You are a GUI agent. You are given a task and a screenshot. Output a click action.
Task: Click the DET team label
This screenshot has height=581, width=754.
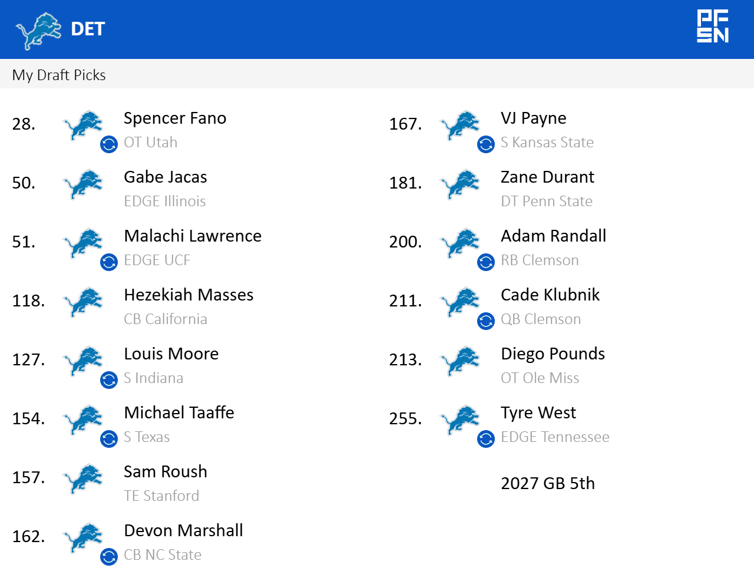(x=88, y=29)
